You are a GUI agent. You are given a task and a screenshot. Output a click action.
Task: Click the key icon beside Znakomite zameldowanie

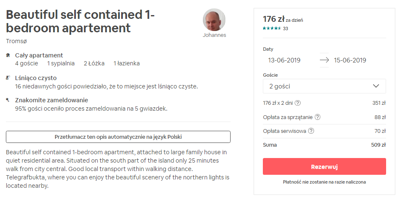pyautogui.click(x=8, y=100)
